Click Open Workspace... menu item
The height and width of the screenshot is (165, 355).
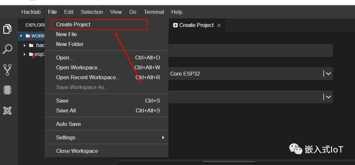point(79,67)
